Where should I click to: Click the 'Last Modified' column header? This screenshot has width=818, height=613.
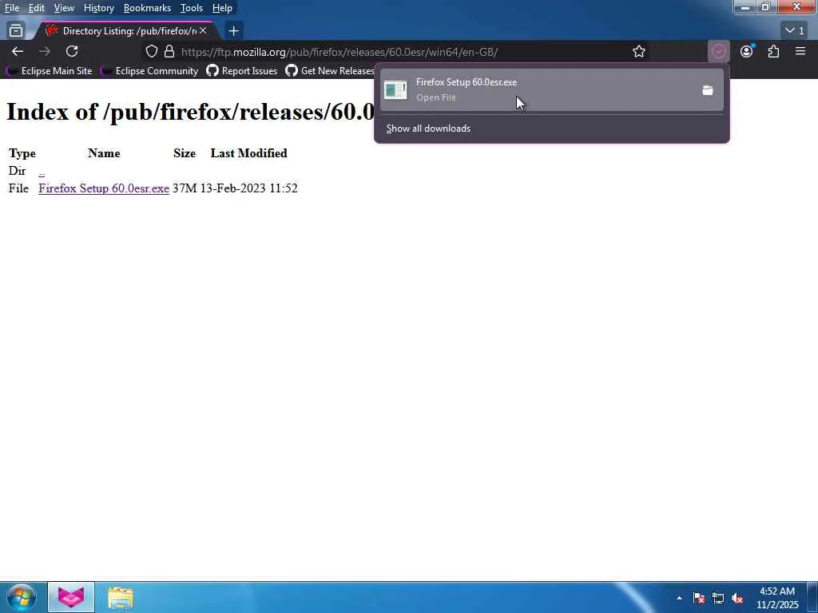[249, 153]
